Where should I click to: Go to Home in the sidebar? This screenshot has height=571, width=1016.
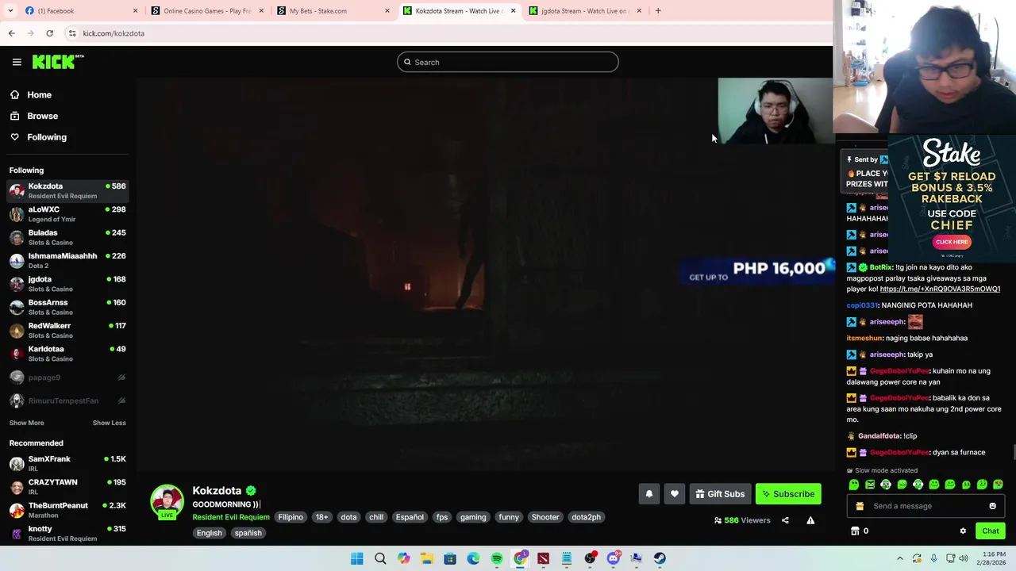pos(39,95)
